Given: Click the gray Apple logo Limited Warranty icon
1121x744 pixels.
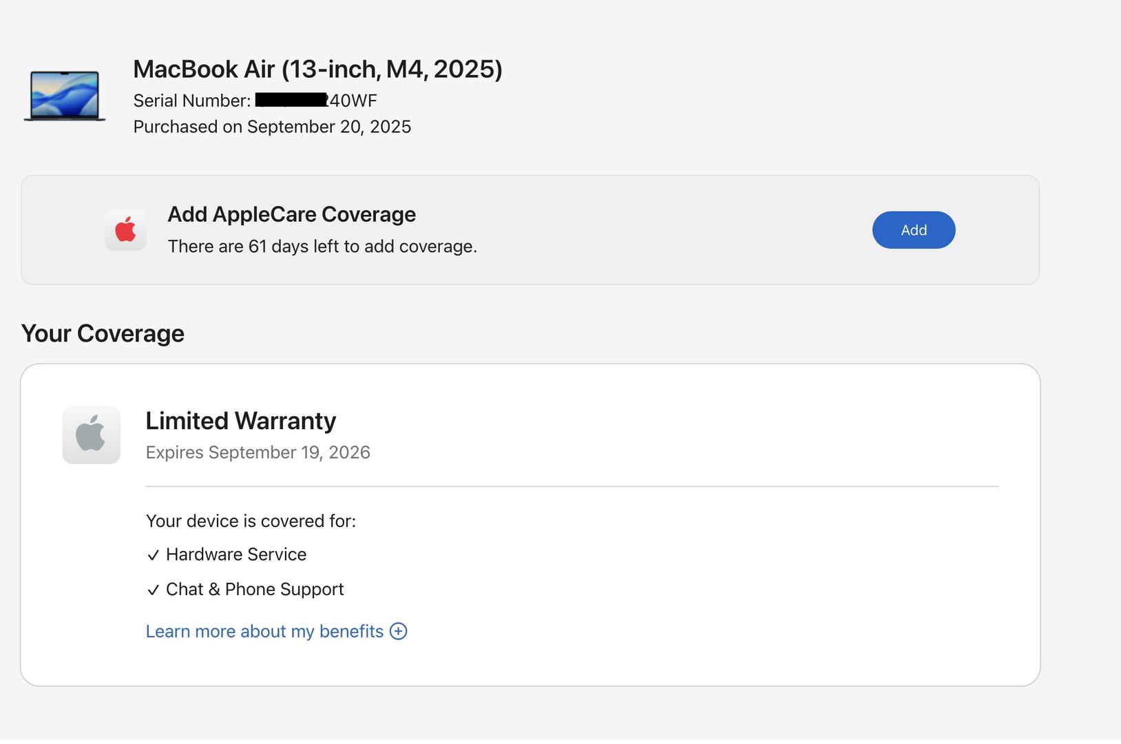Looking at the screenshot, I should tap(92, 435).
